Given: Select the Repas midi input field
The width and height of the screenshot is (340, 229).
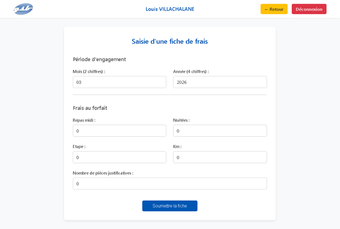Looking at the screenshot, I should (x=119, y=131).
